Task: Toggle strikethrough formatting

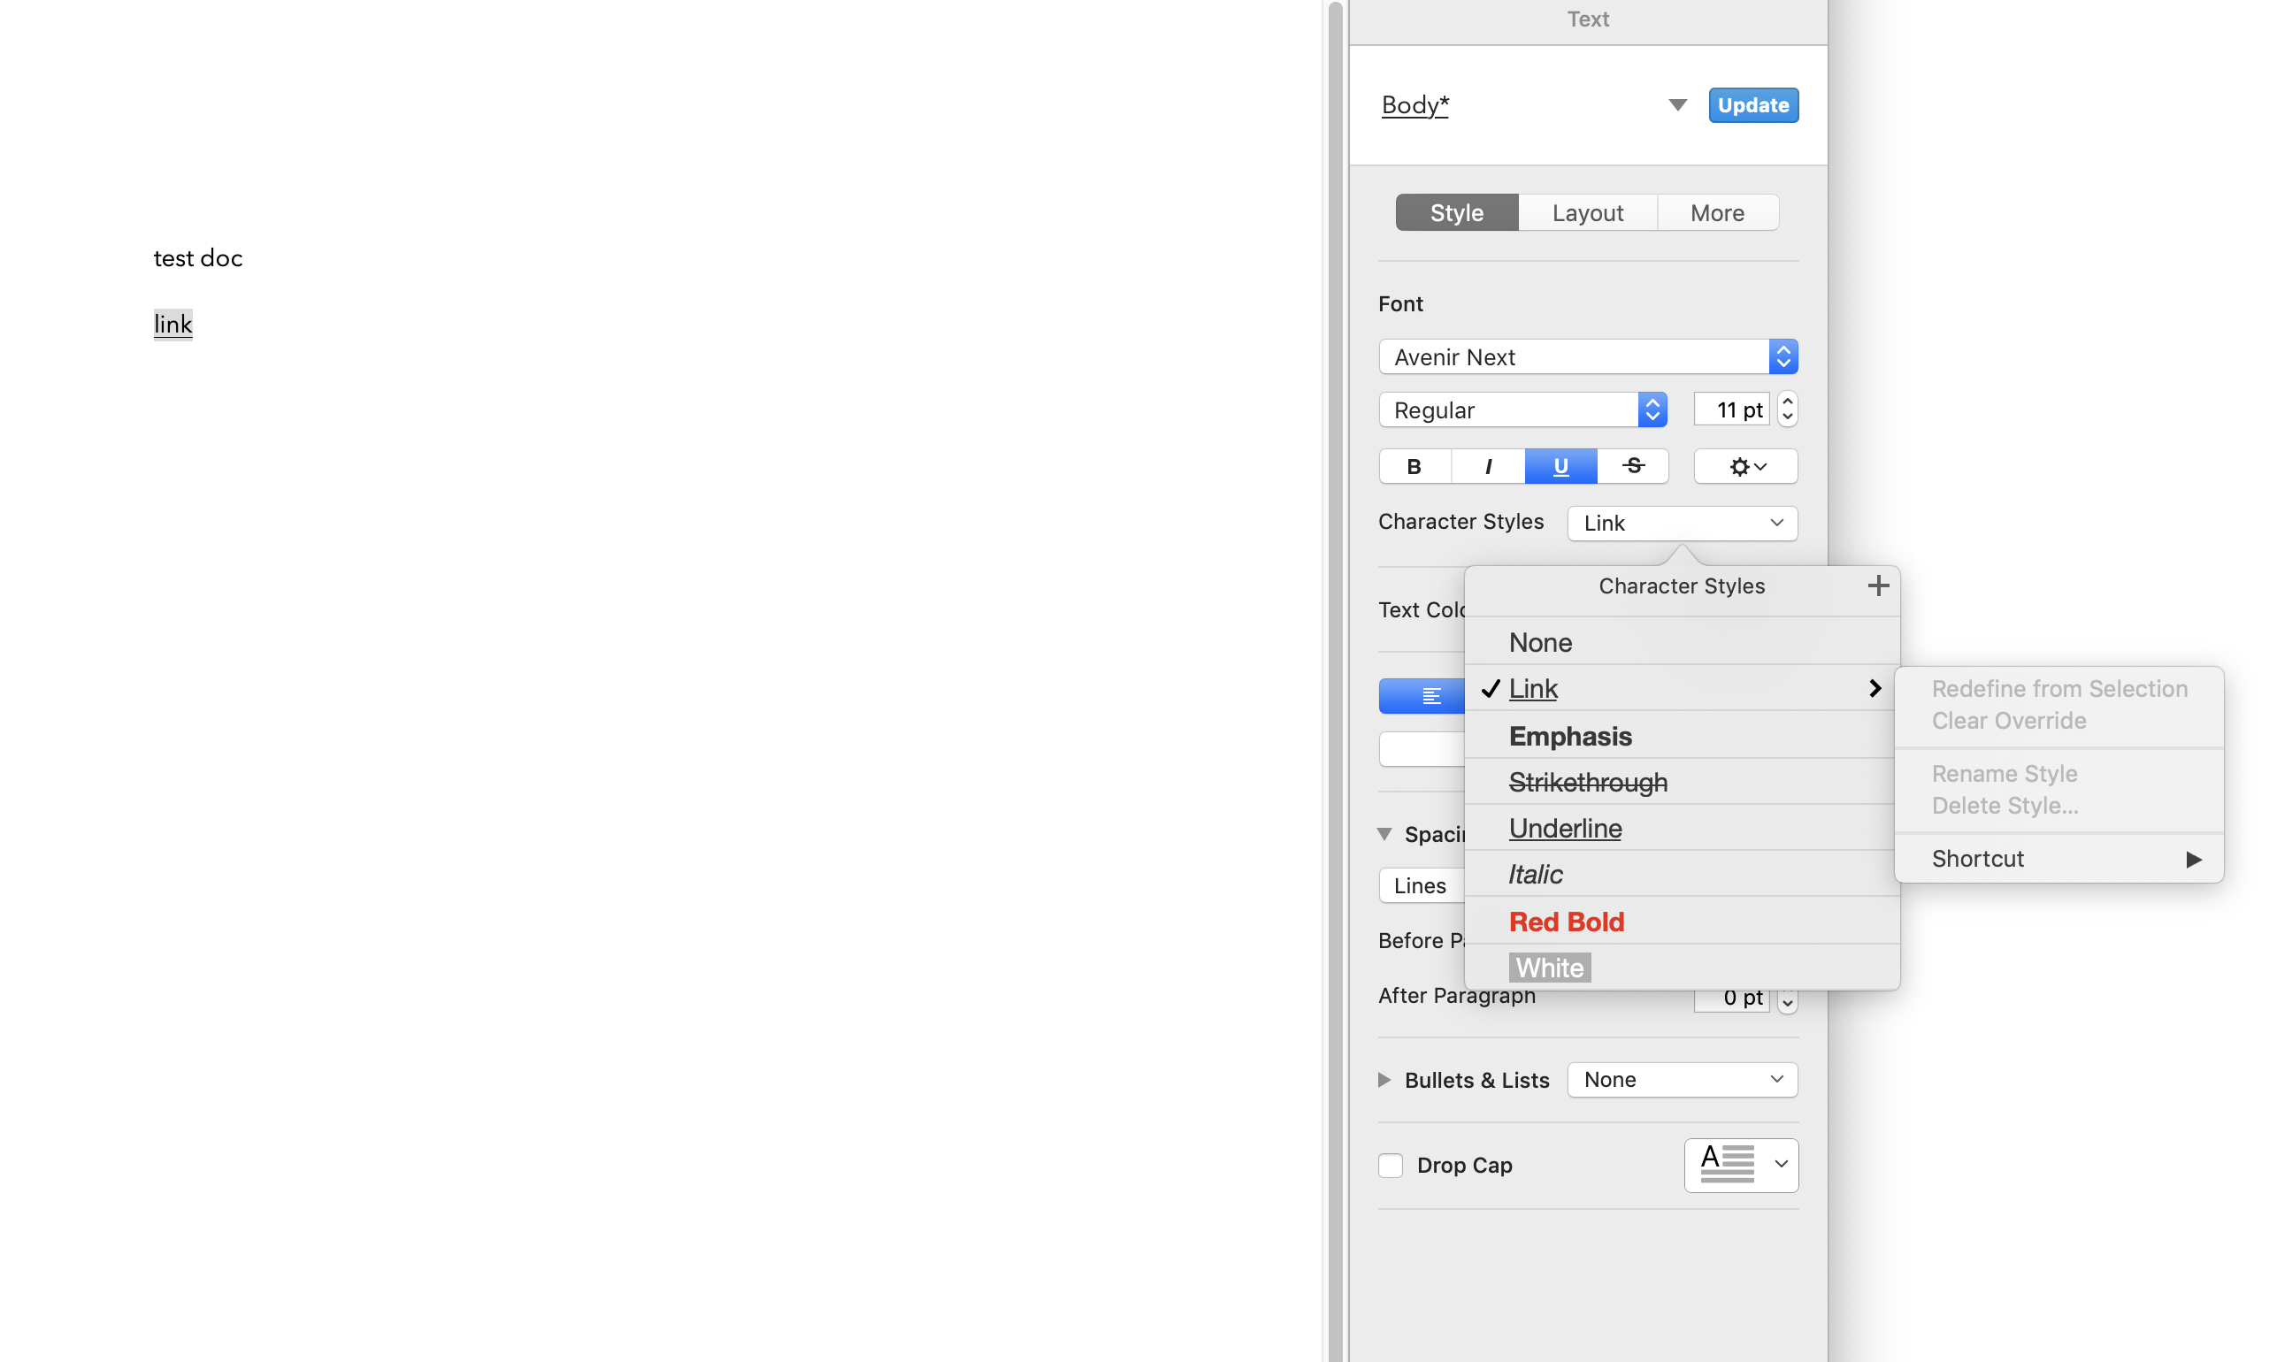Action: point(1633,466)
